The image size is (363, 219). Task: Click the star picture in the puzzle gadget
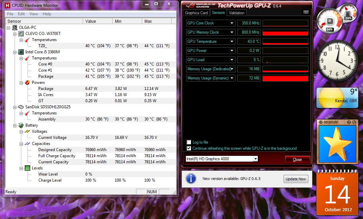[x=338, y=144]
